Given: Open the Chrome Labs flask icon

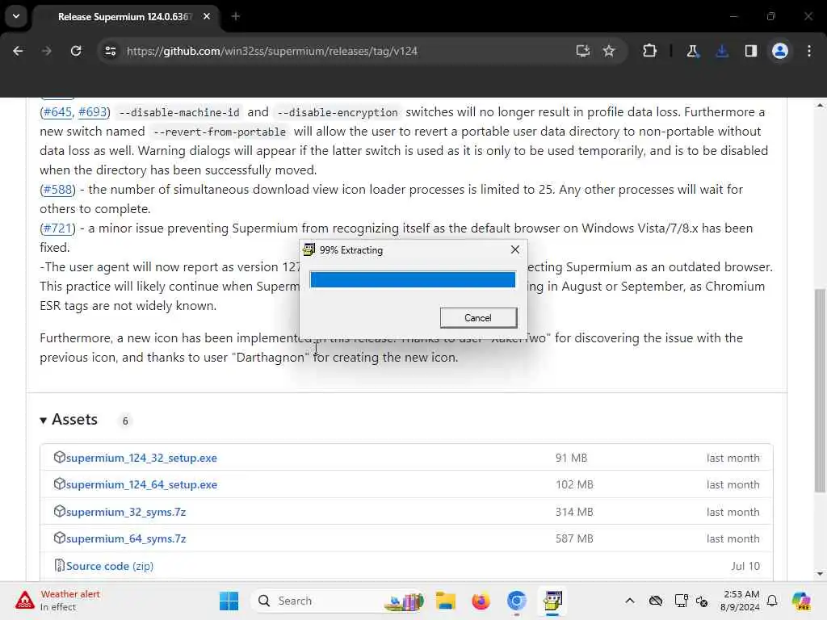Looking at the screenshot, I should point(692,51).
